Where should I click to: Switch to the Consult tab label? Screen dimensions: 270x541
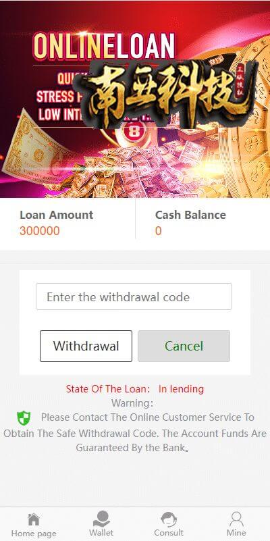pyautogui.click(x=169, y=533)
